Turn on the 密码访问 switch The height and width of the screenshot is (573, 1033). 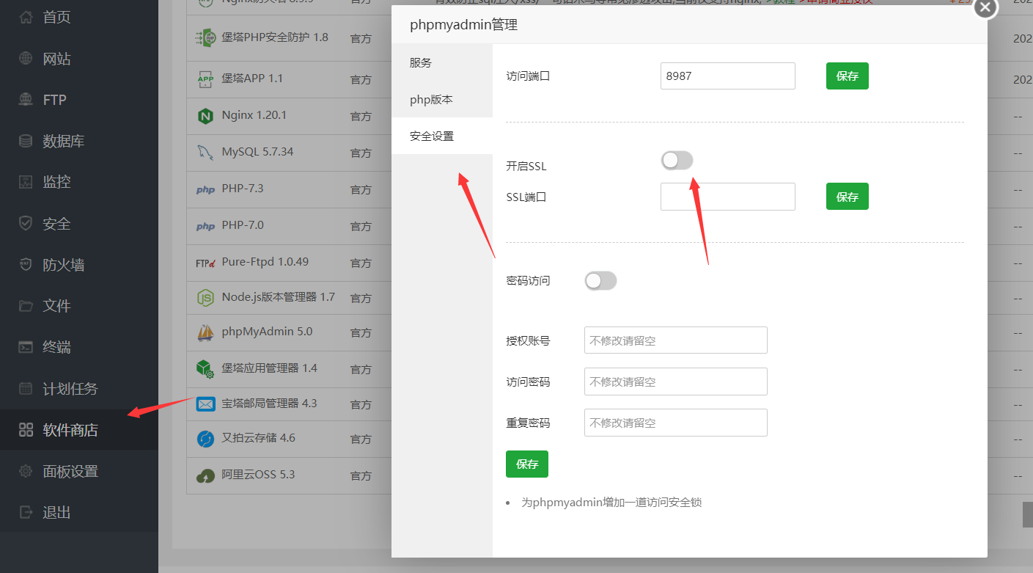[600, 280]
